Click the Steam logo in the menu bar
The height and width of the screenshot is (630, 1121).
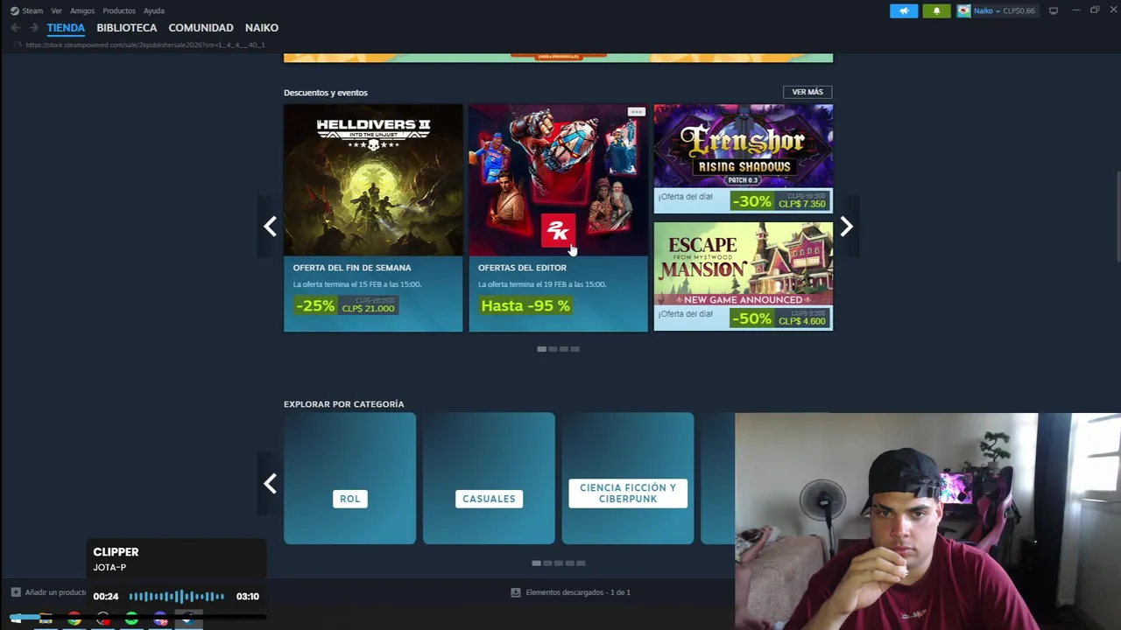click(x=15, y=10)
